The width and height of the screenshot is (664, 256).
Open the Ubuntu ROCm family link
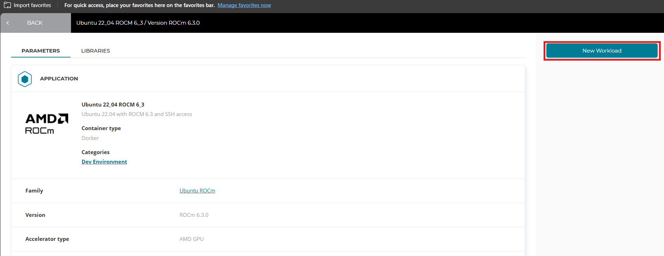coord(197,191)
